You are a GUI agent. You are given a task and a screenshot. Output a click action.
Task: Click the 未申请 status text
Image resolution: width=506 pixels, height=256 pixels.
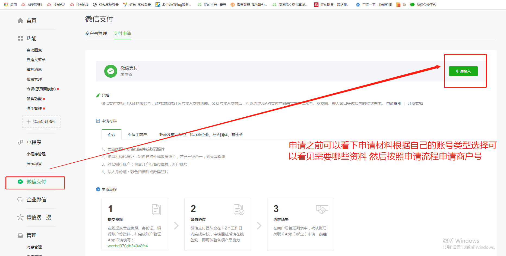pyautogui.click(x=126, y=74)
